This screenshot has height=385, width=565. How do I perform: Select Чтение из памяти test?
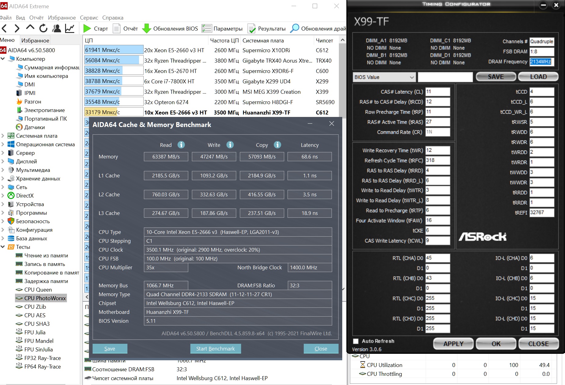pos(42,256)
